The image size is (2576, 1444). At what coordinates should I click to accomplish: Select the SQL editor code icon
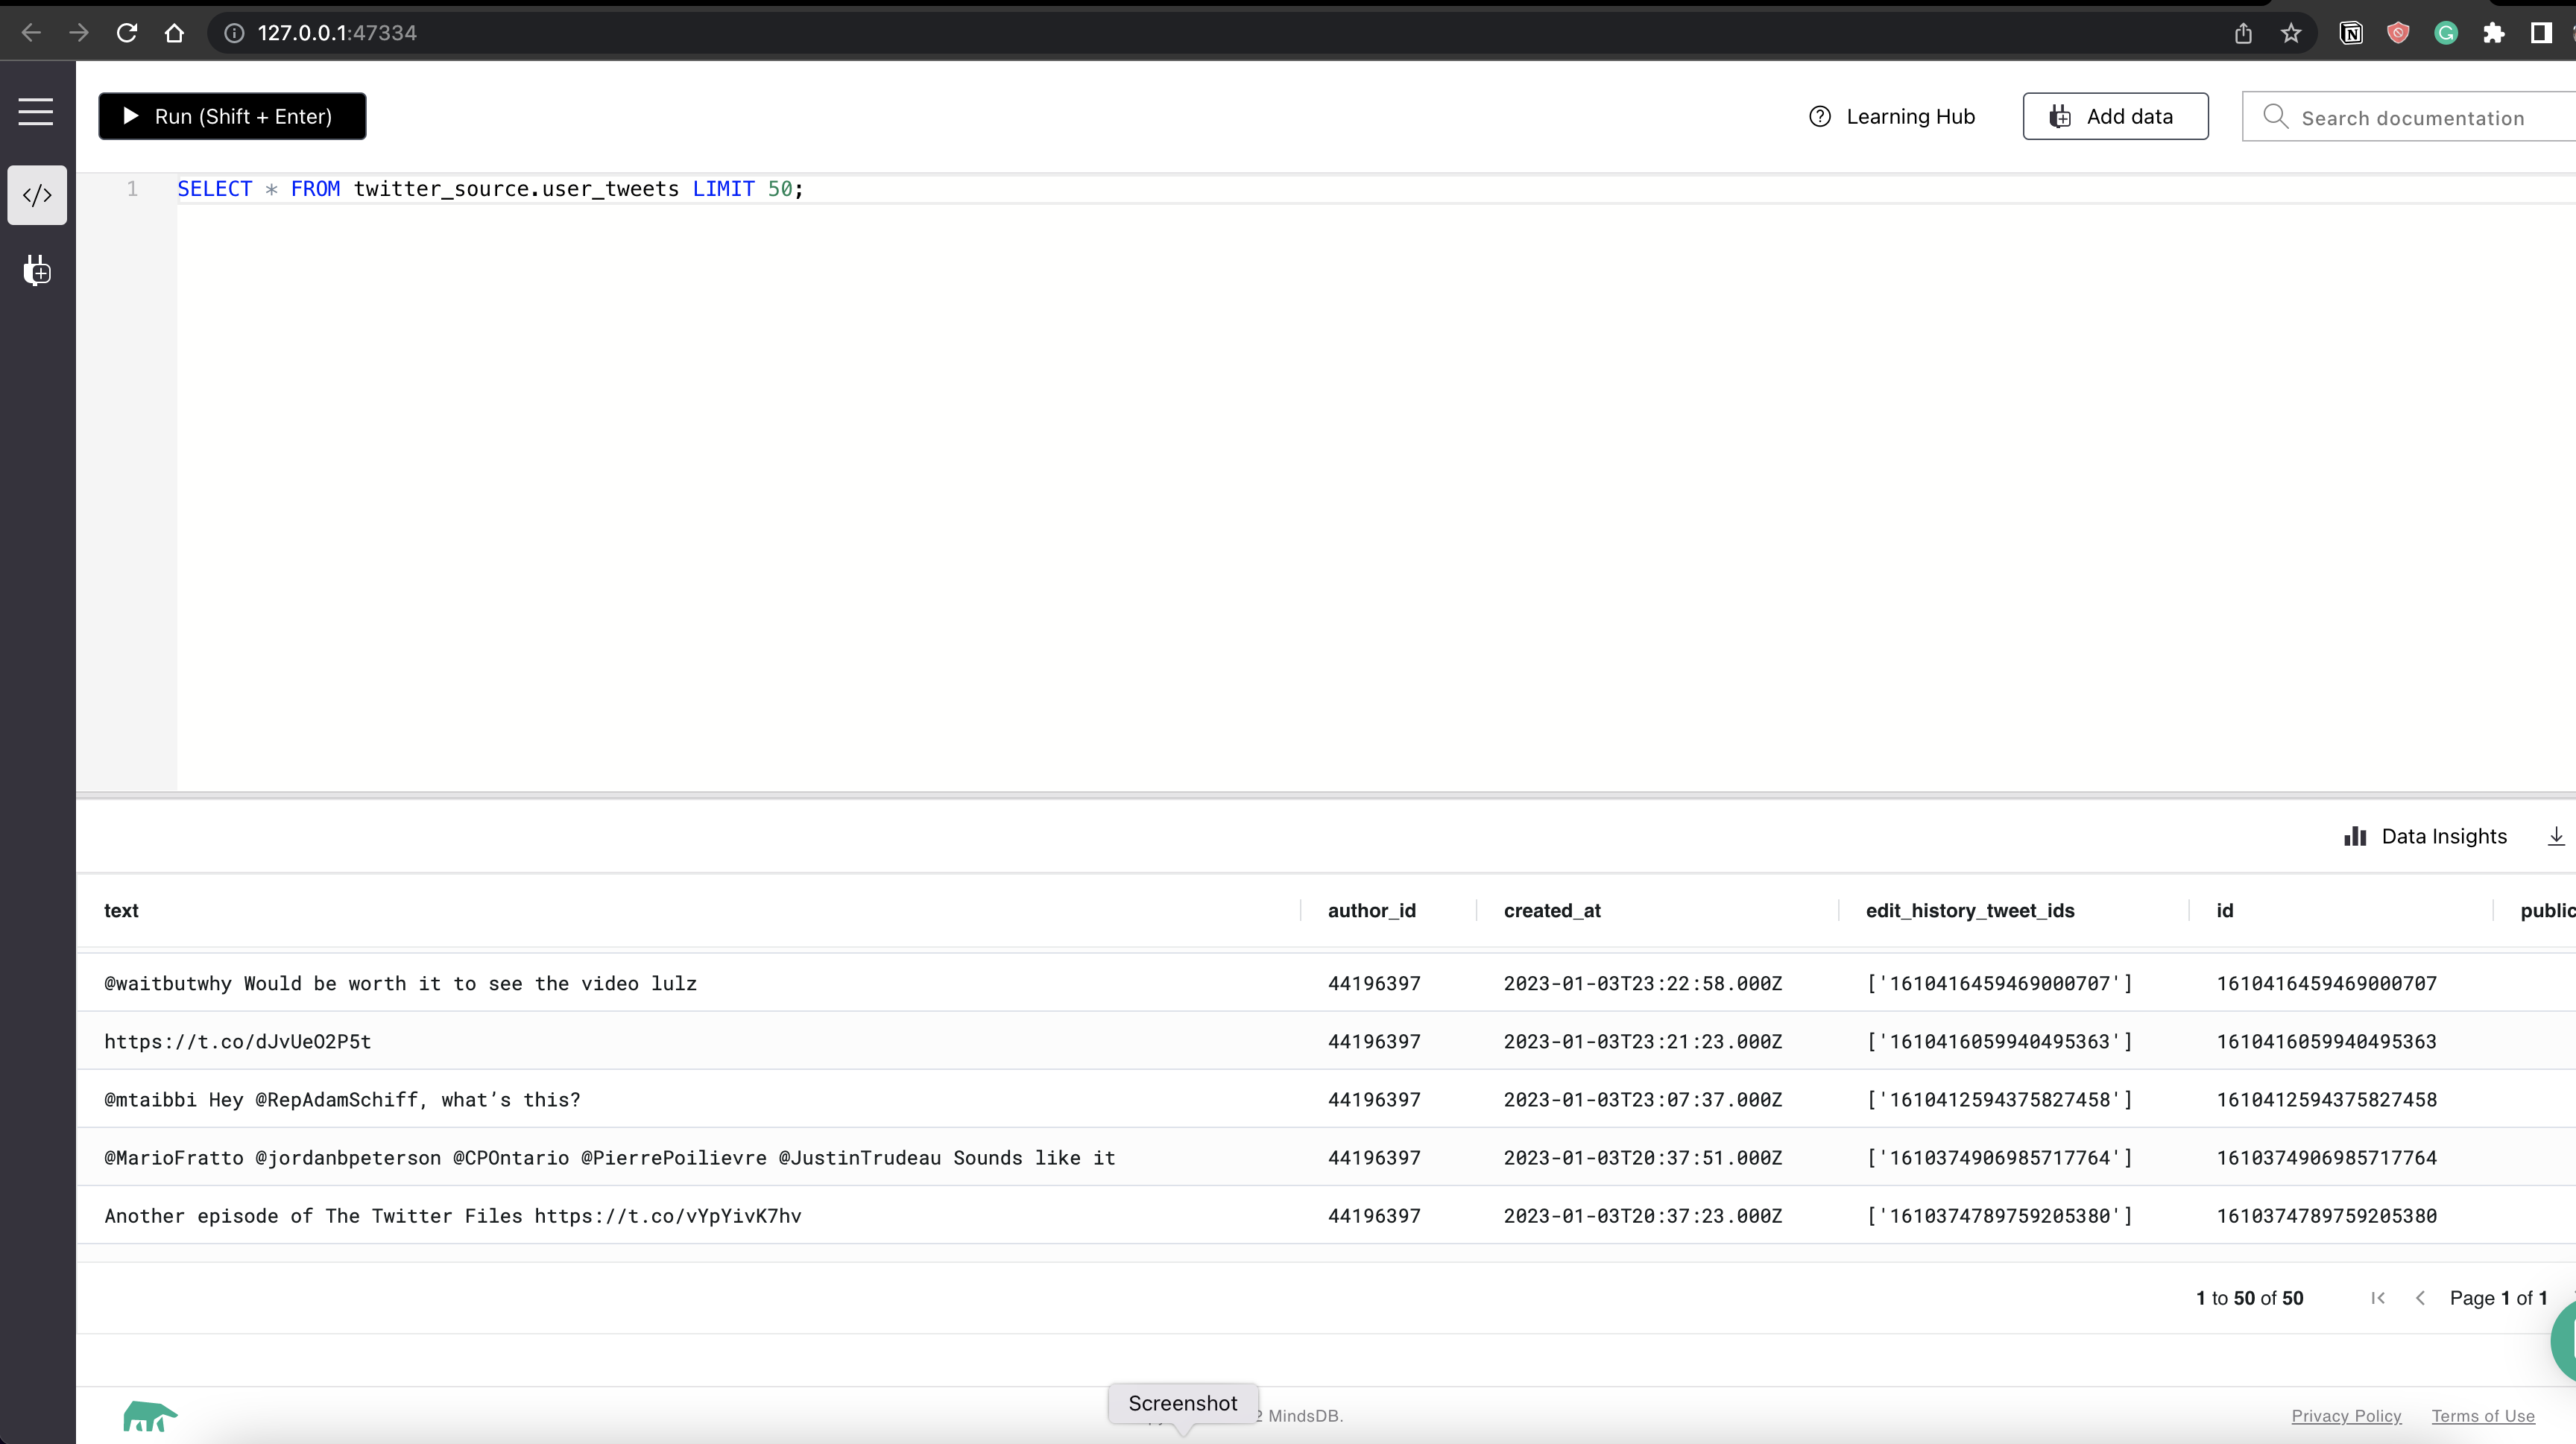(37, 195)
